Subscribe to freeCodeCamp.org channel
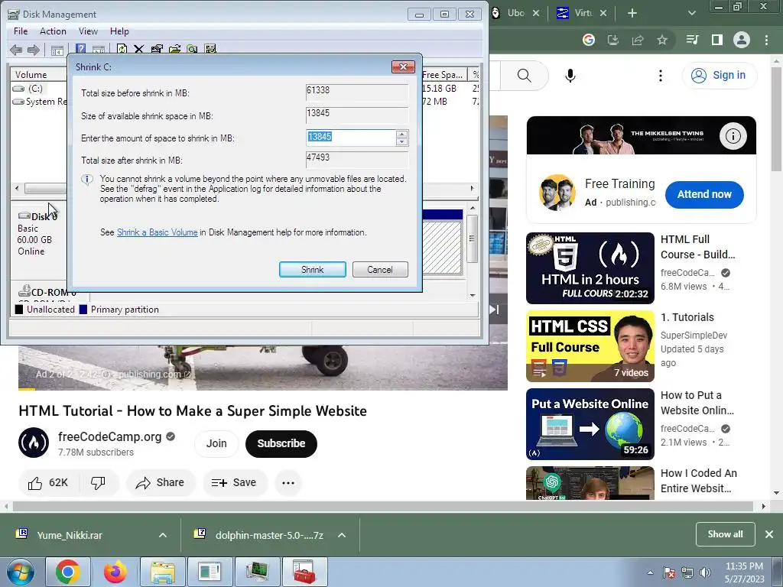 pos(281,443)
